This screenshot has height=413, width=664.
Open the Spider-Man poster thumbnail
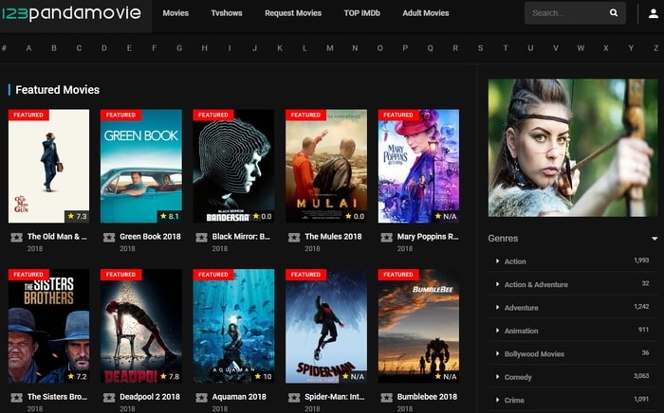click(326, 326)
